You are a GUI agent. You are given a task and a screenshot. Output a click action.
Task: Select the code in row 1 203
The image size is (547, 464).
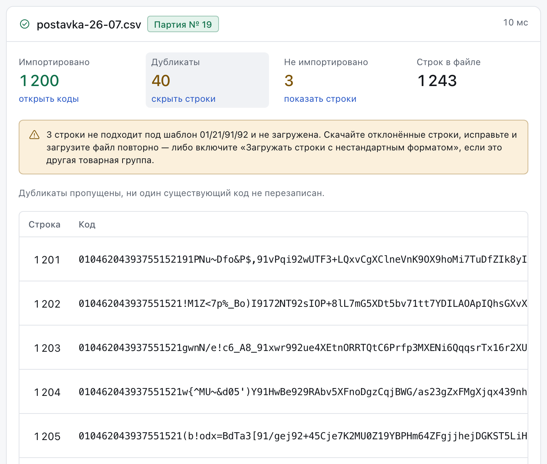click(x=303, y=348)
